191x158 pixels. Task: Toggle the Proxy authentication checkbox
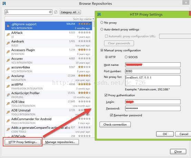[106, 95]
